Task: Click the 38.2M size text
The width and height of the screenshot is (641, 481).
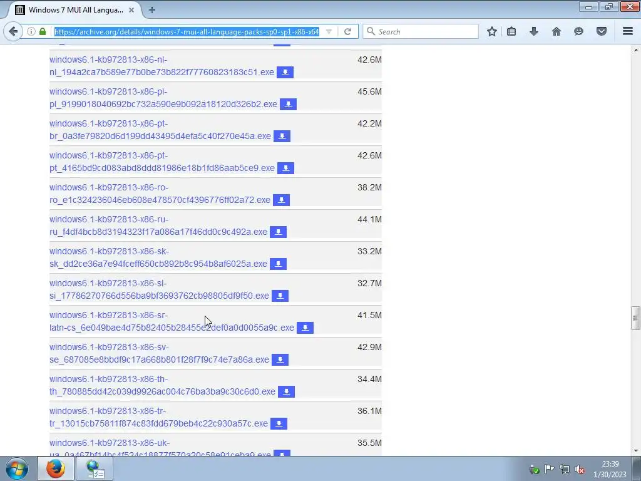Action: [x=369, y=187]
